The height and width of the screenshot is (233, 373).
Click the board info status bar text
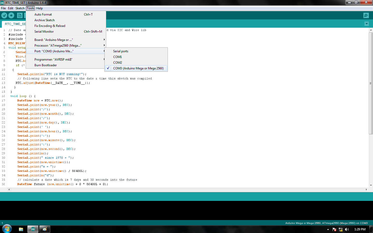click(x=326, y=223)
